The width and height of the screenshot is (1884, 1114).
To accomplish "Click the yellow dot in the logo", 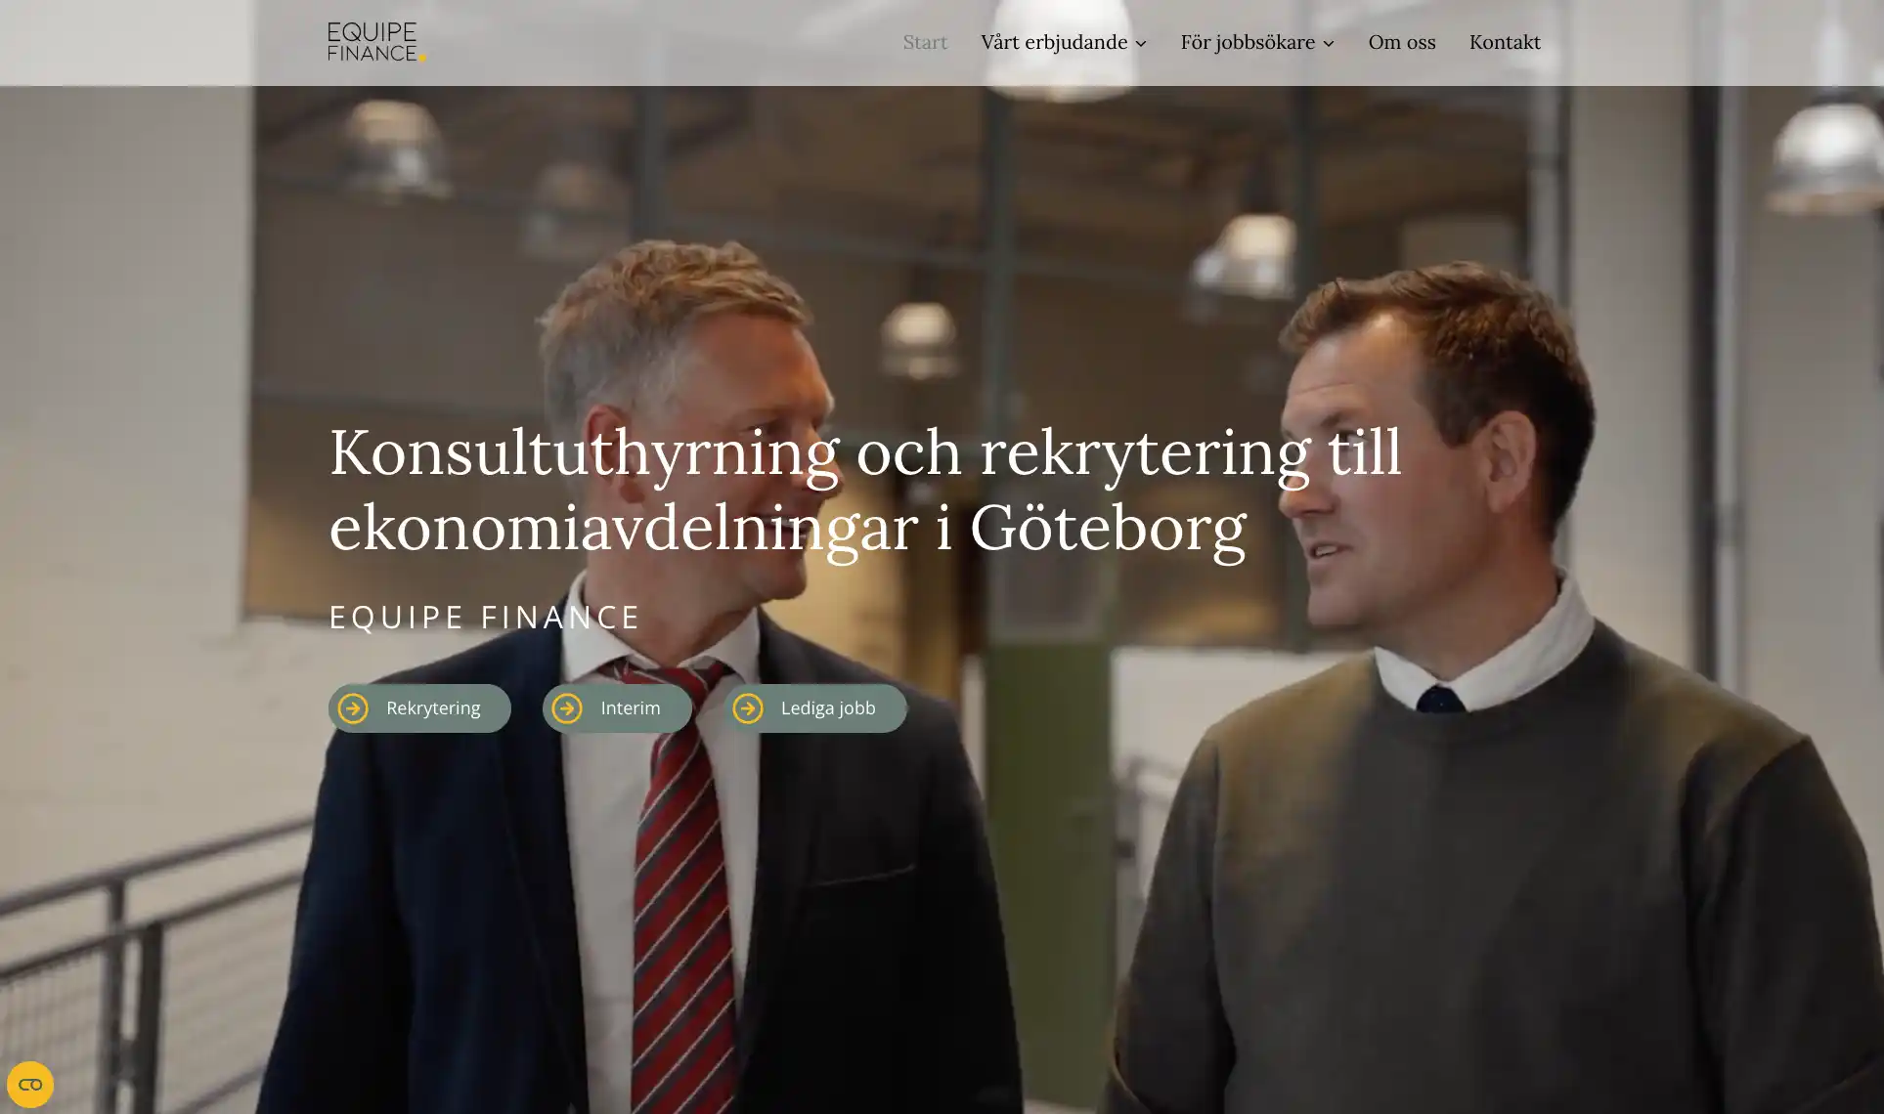I will pyautogui.click(x=422, y=58).
